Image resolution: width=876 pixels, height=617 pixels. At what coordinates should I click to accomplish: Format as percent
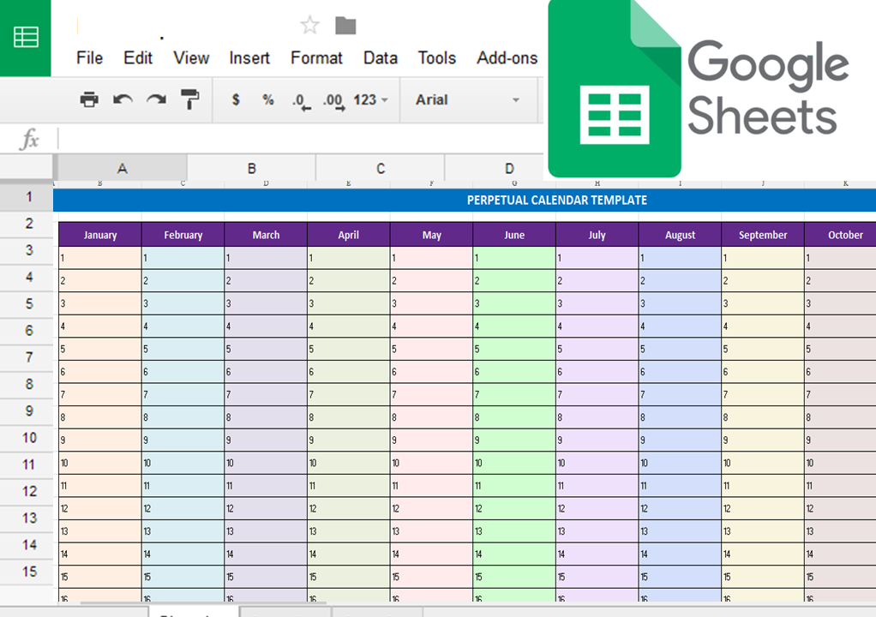268,99
